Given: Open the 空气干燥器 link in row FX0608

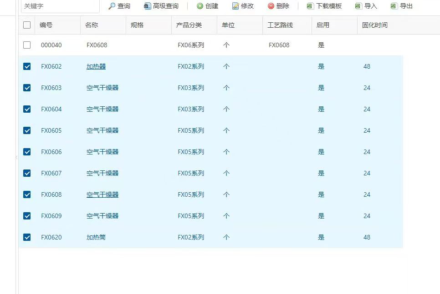Looking at the screenshot, I should point(102,194).
